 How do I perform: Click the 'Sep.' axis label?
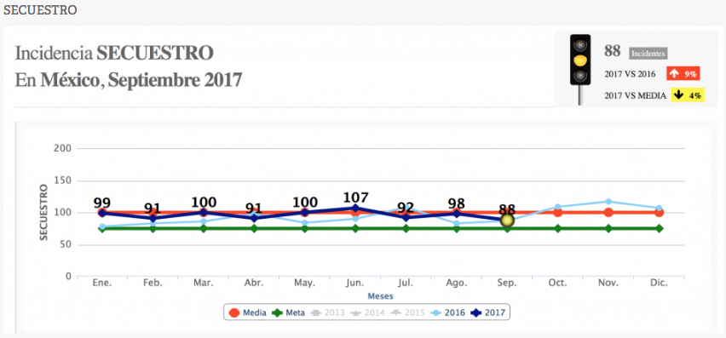coord(507,283)
